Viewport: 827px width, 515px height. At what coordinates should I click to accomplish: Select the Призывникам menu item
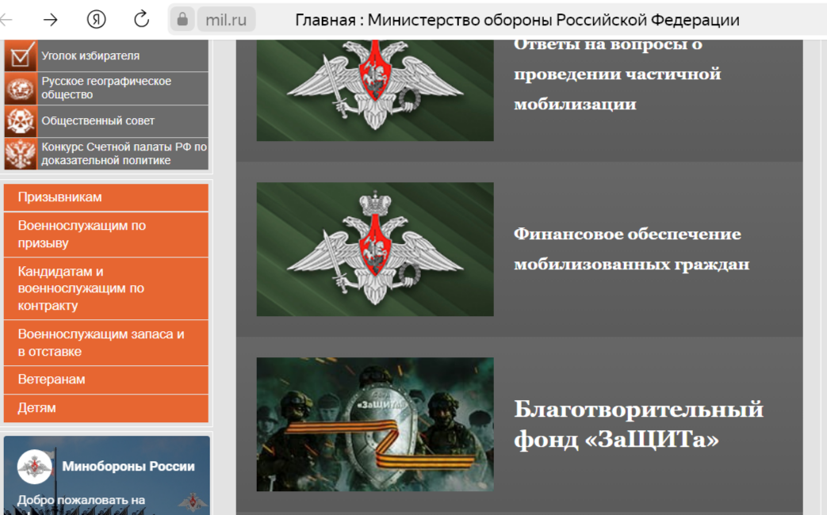pos(106,197)
